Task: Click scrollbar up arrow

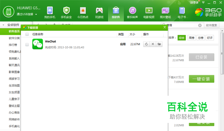Action: point(222,31)
